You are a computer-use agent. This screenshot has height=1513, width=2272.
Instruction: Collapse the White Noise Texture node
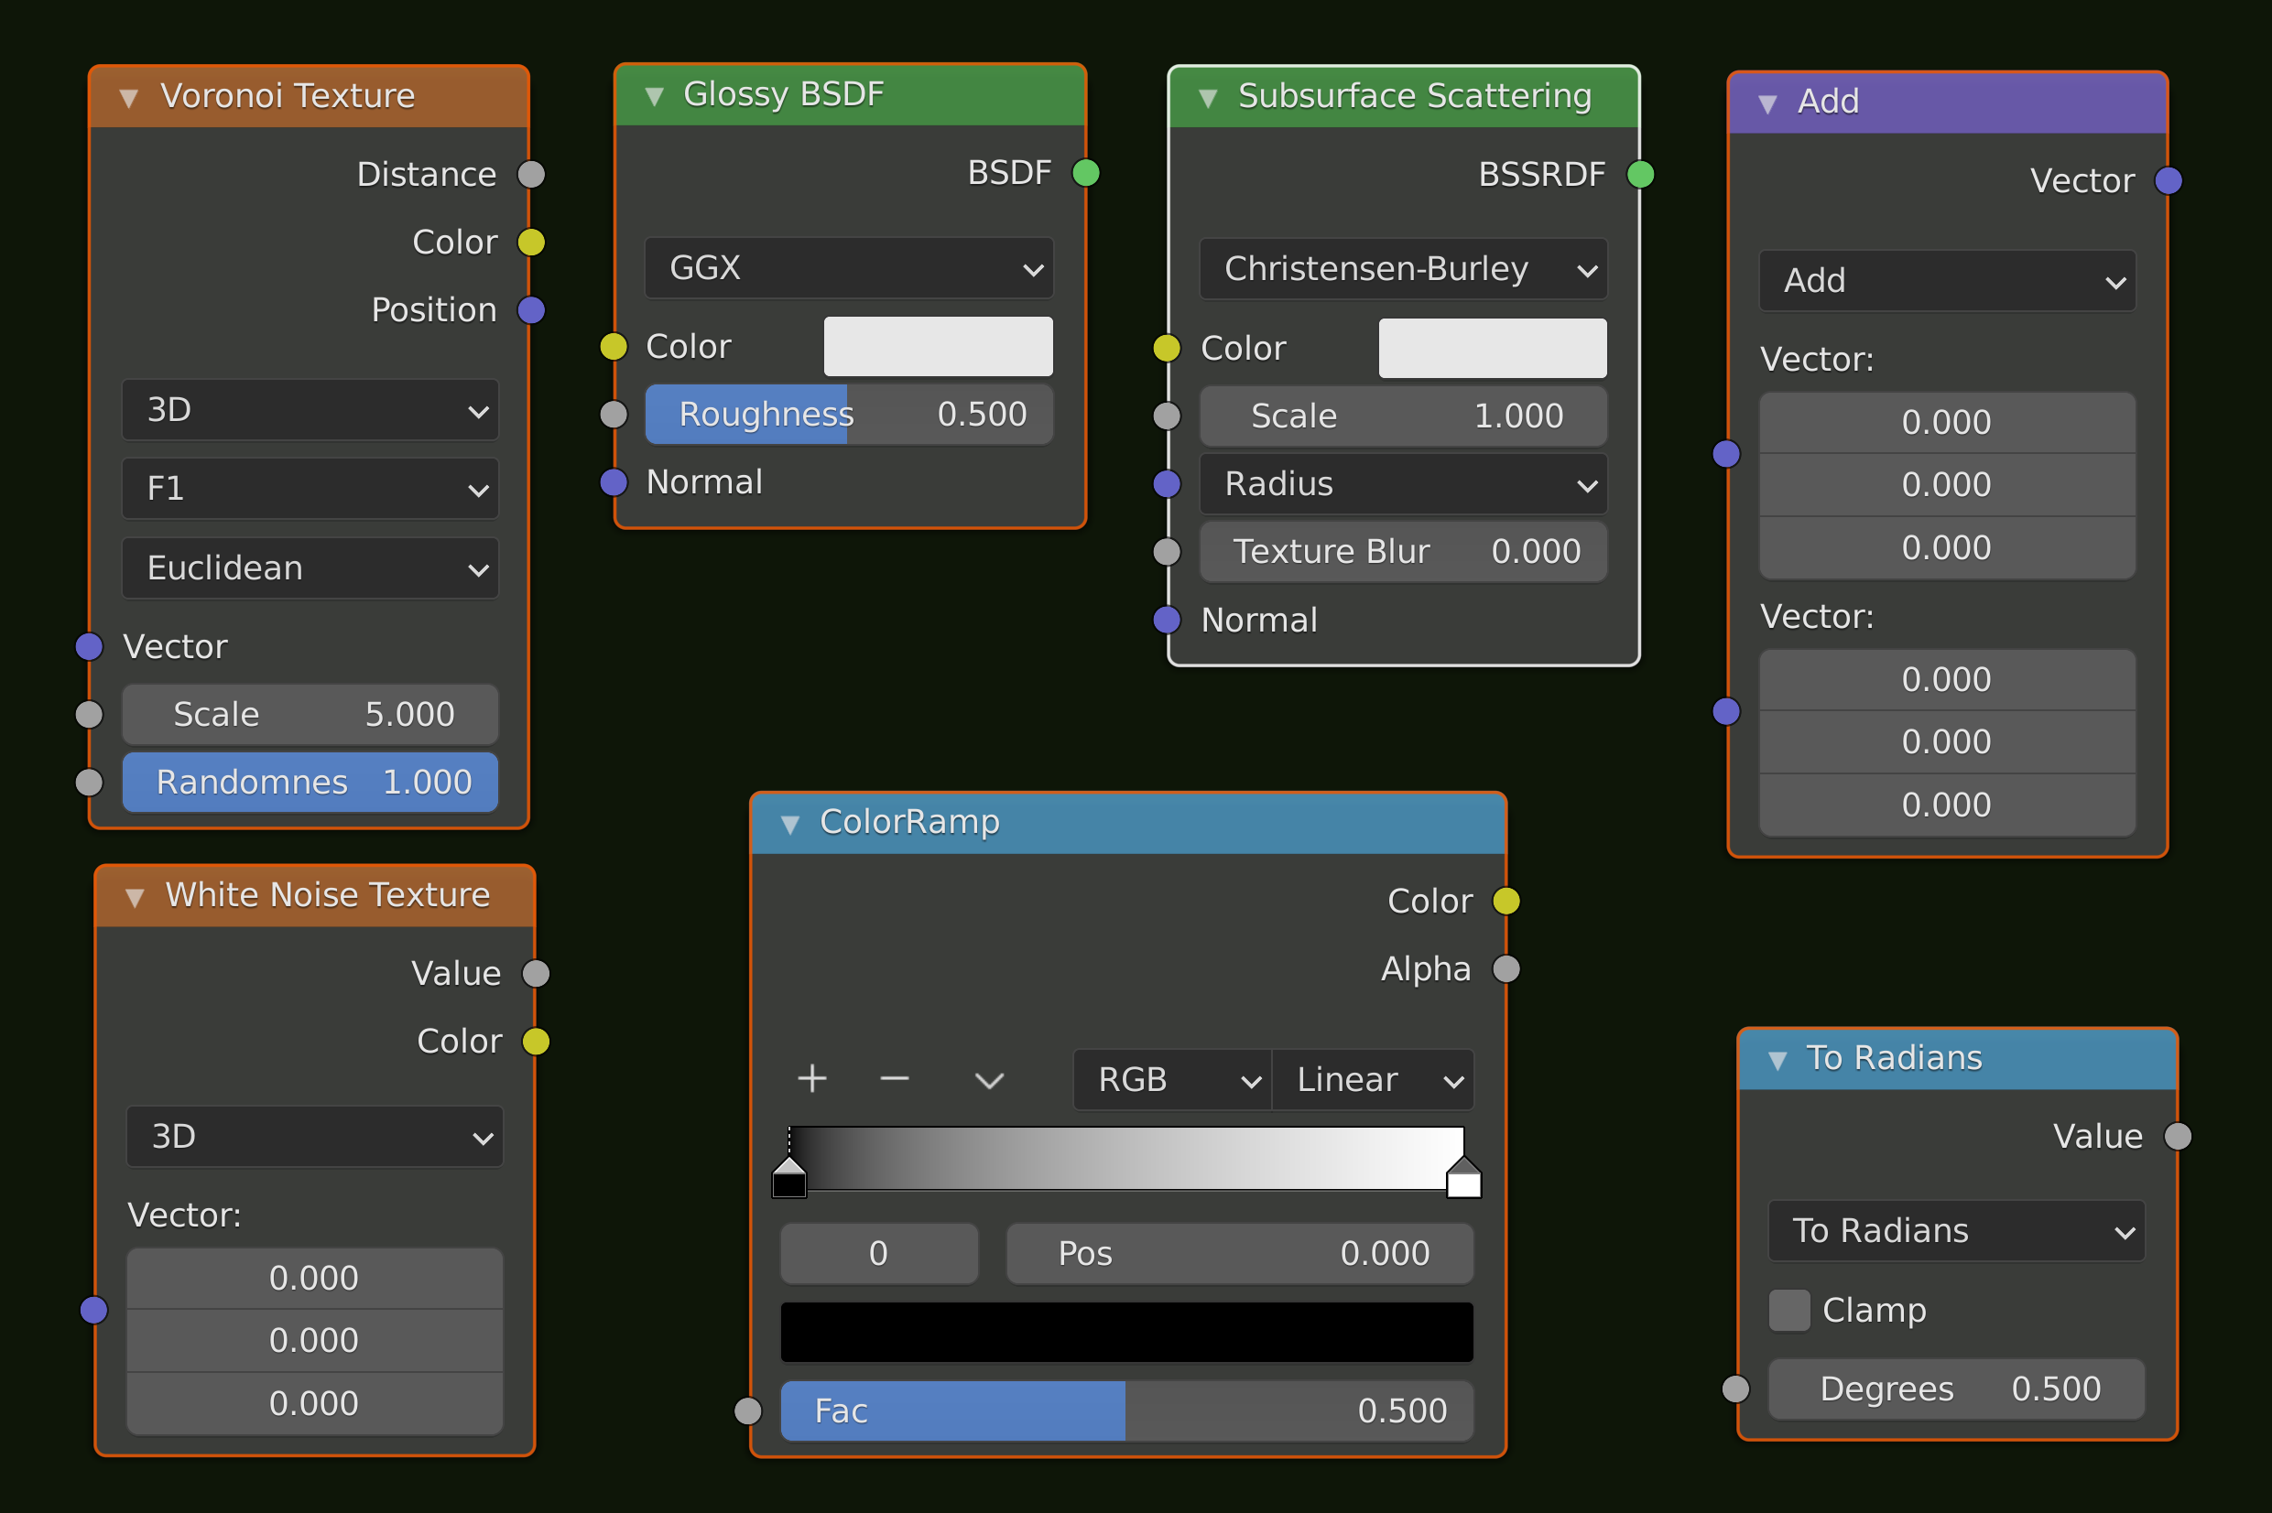pos(136,897)
